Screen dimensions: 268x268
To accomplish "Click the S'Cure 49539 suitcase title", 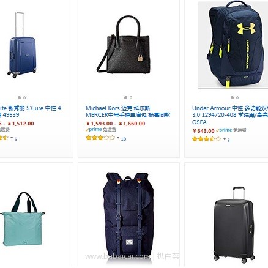I will (x=31, y=111).
